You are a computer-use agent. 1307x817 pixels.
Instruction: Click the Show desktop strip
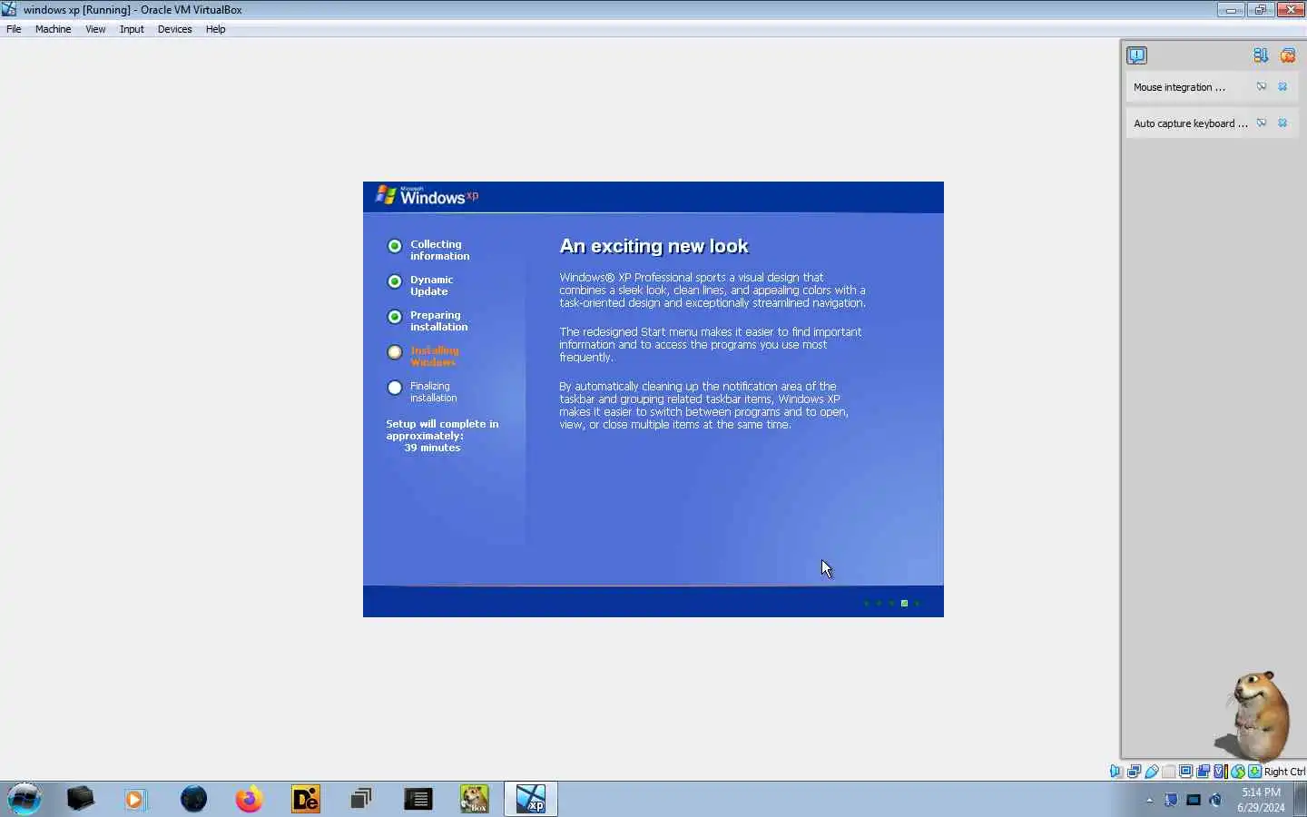tap(1301, 799)
